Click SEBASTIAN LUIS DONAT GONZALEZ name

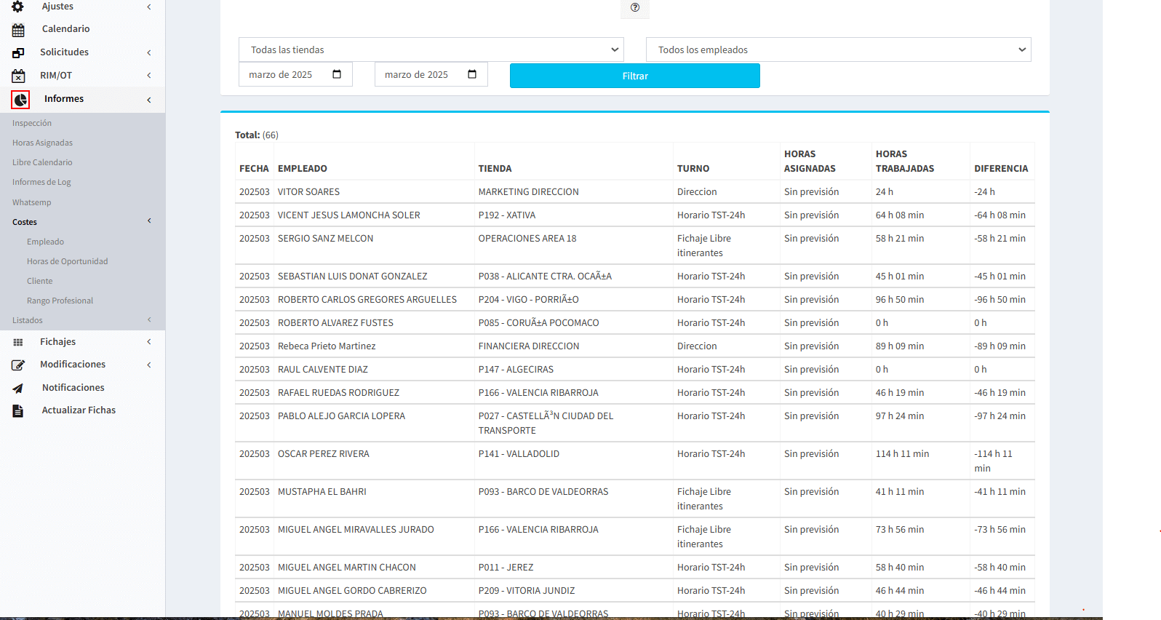[353, 276]
